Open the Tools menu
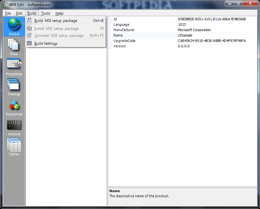This screenshot has width=260, height=209. [x=46, y=13]
